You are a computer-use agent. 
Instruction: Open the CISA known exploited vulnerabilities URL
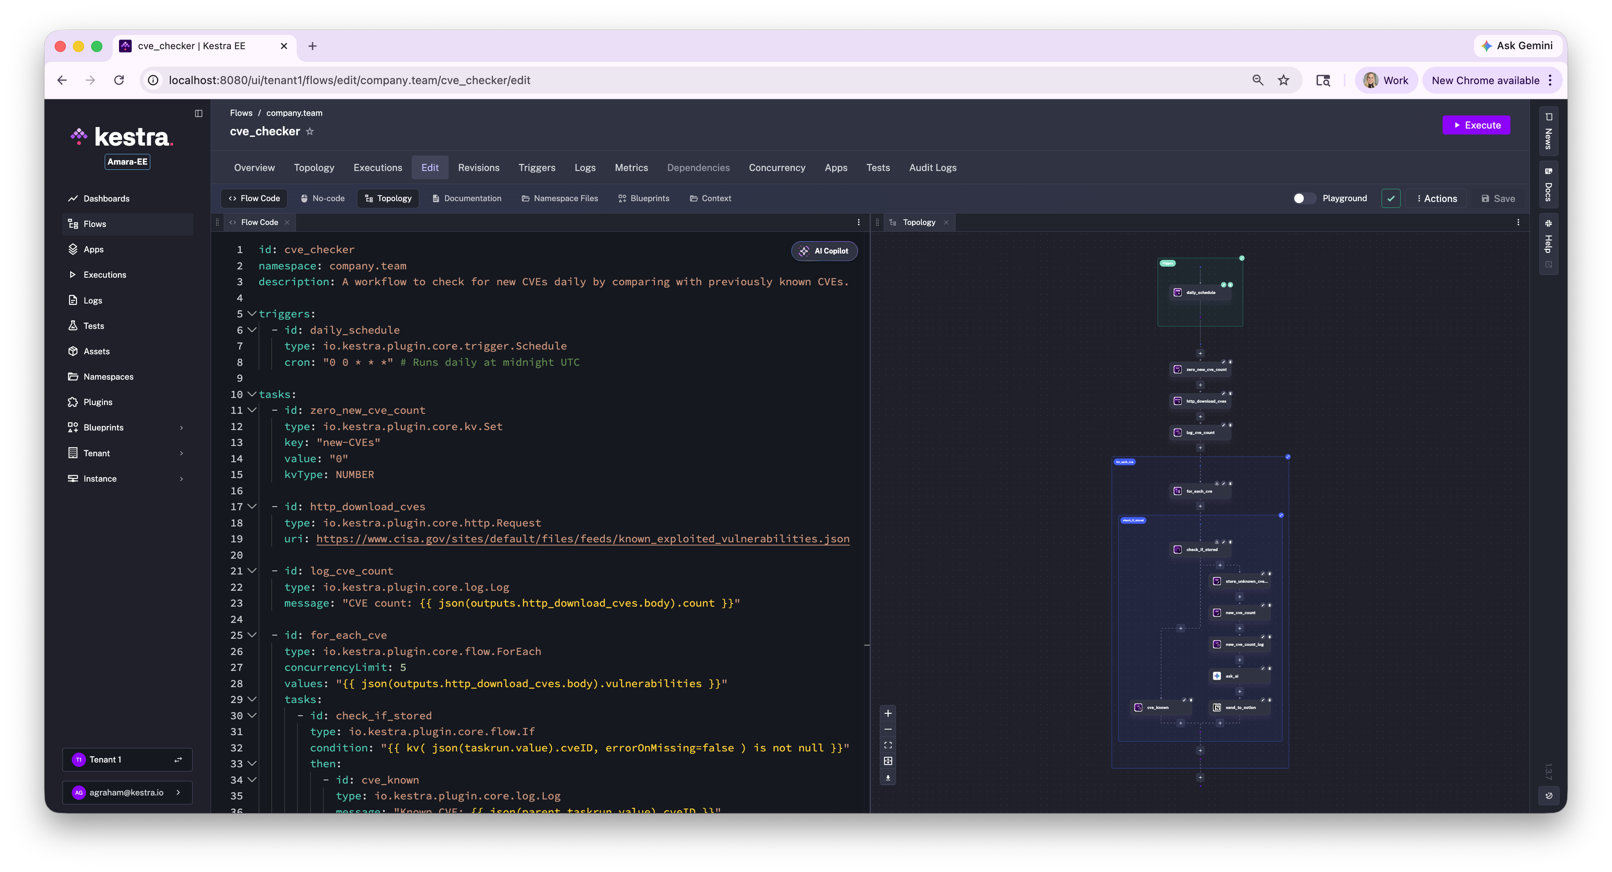[583, 539]
